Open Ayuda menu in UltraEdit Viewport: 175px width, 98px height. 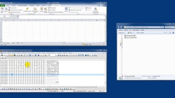[x=70, y=53]
